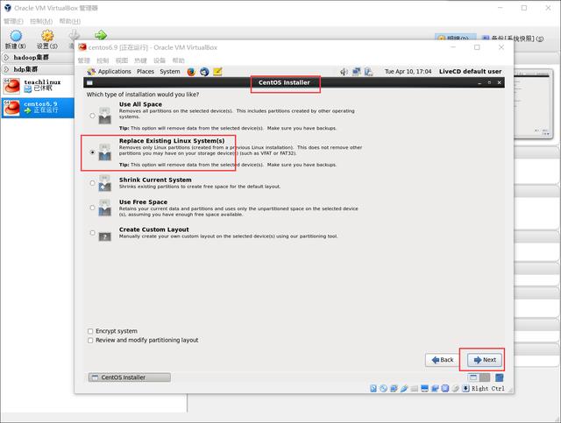Image resolution: width=561 pixels, height=423 pixels.
Task: Select the Use Free Space radio button
Action: click(92, 208)
